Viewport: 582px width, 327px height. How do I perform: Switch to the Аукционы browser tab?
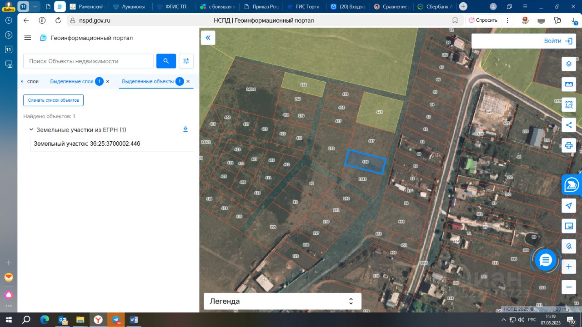tap(129, 6)
